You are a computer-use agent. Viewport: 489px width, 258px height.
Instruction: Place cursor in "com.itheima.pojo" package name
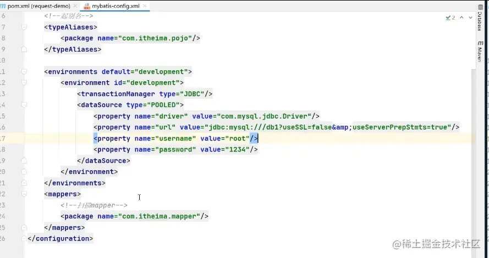tap(155, 38)
